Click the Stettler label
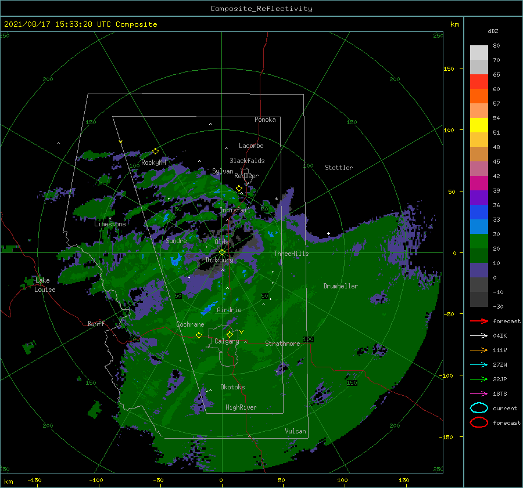 point(339,168)
